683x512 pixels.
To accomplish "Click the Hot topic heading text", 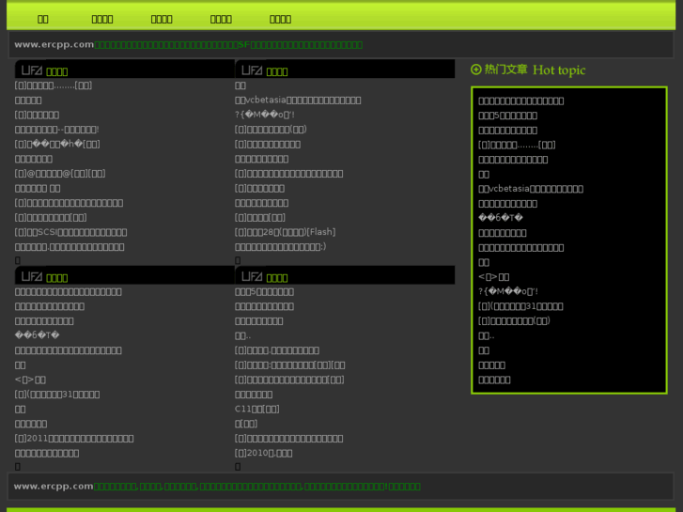I will click(x=558, y=70).
